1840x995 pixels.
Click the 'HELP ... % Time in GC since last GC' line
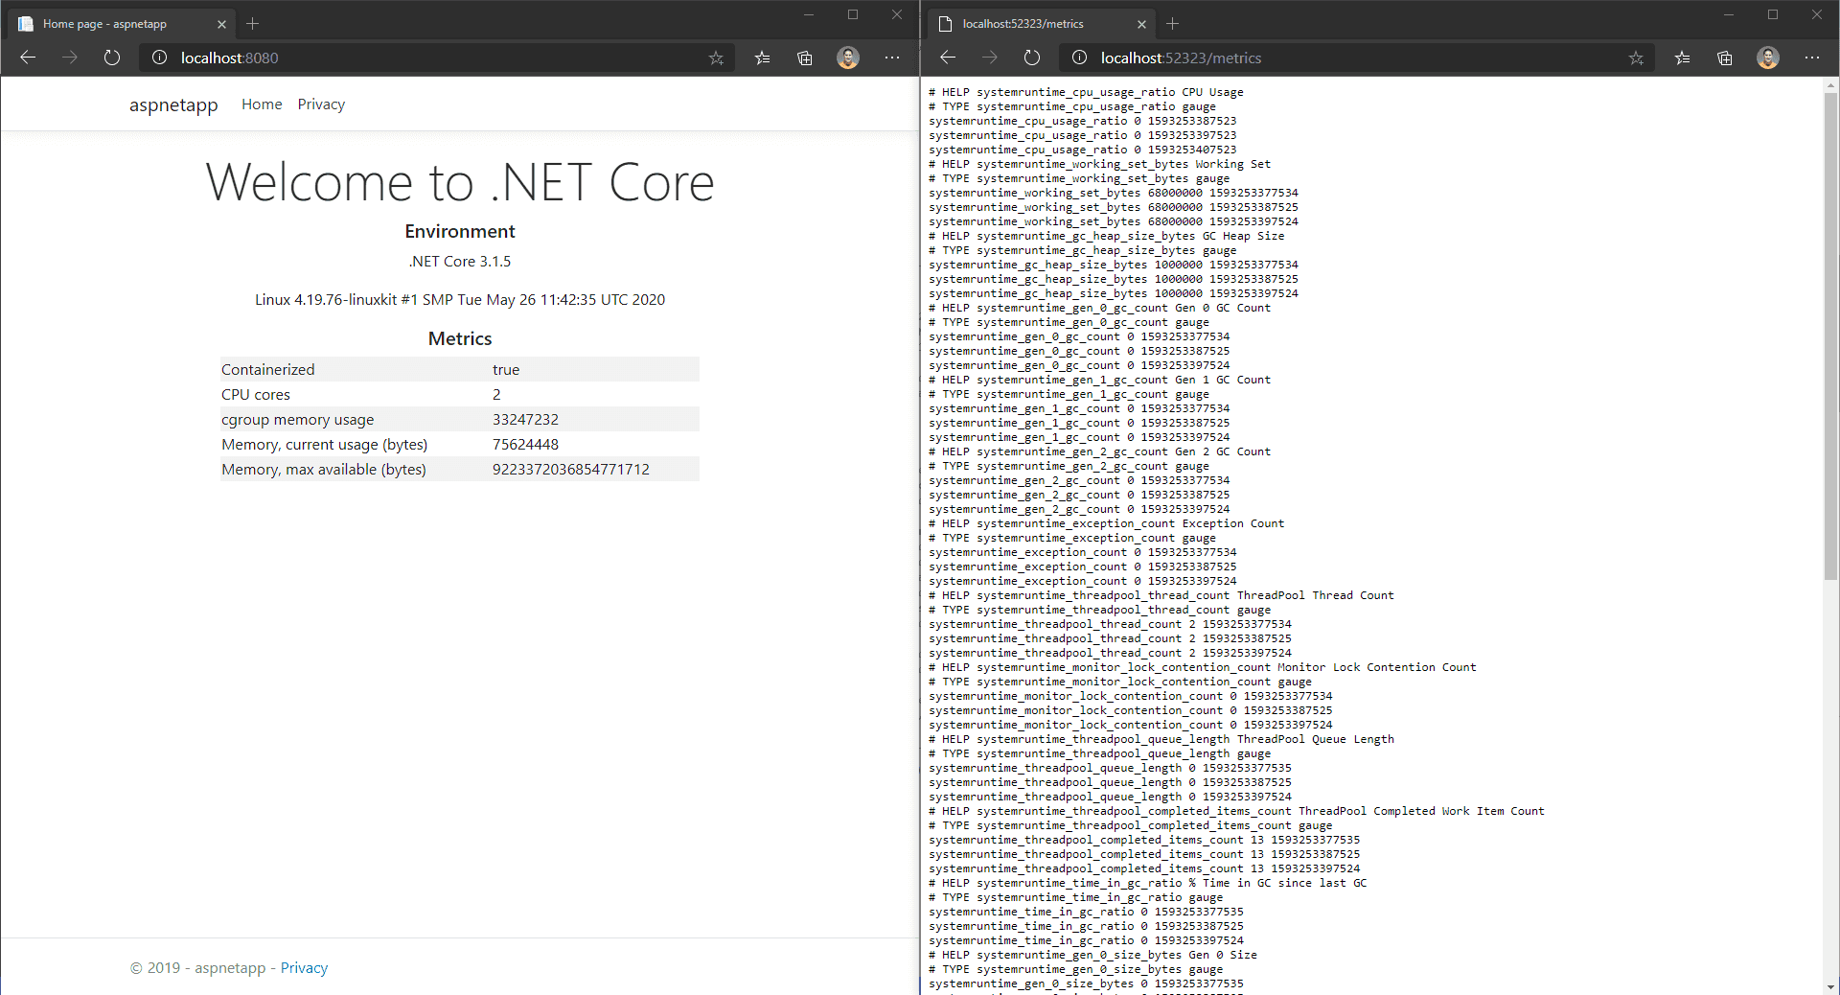click(x=1147, y=883)
